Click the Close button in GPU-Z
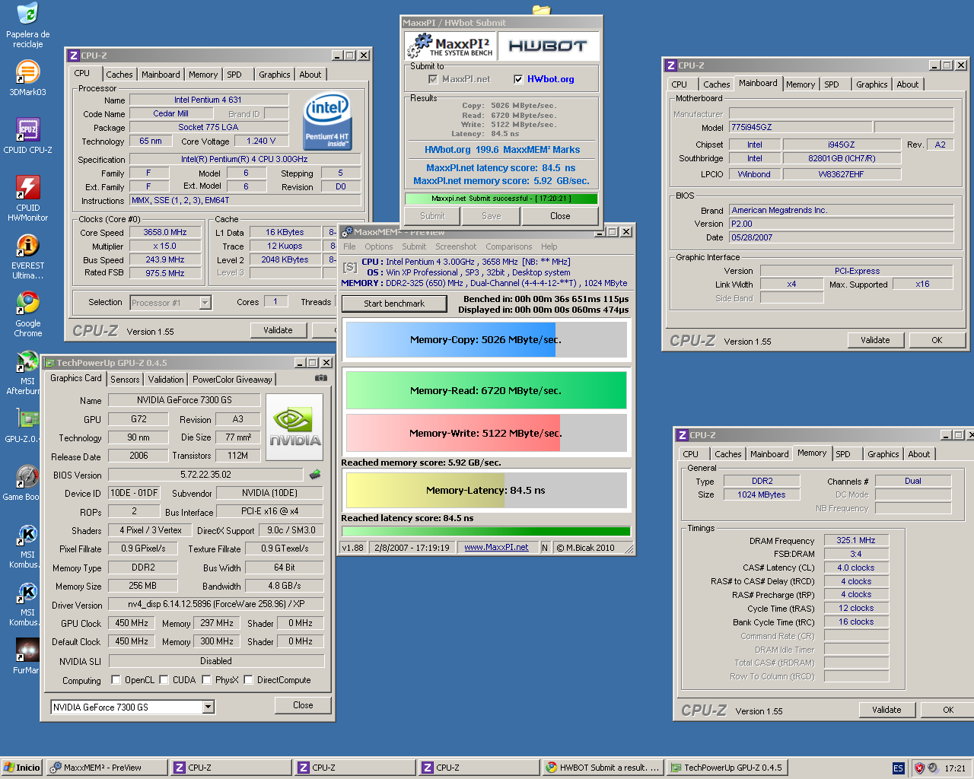The image size is (974, 779). click(x=303, y=705)
